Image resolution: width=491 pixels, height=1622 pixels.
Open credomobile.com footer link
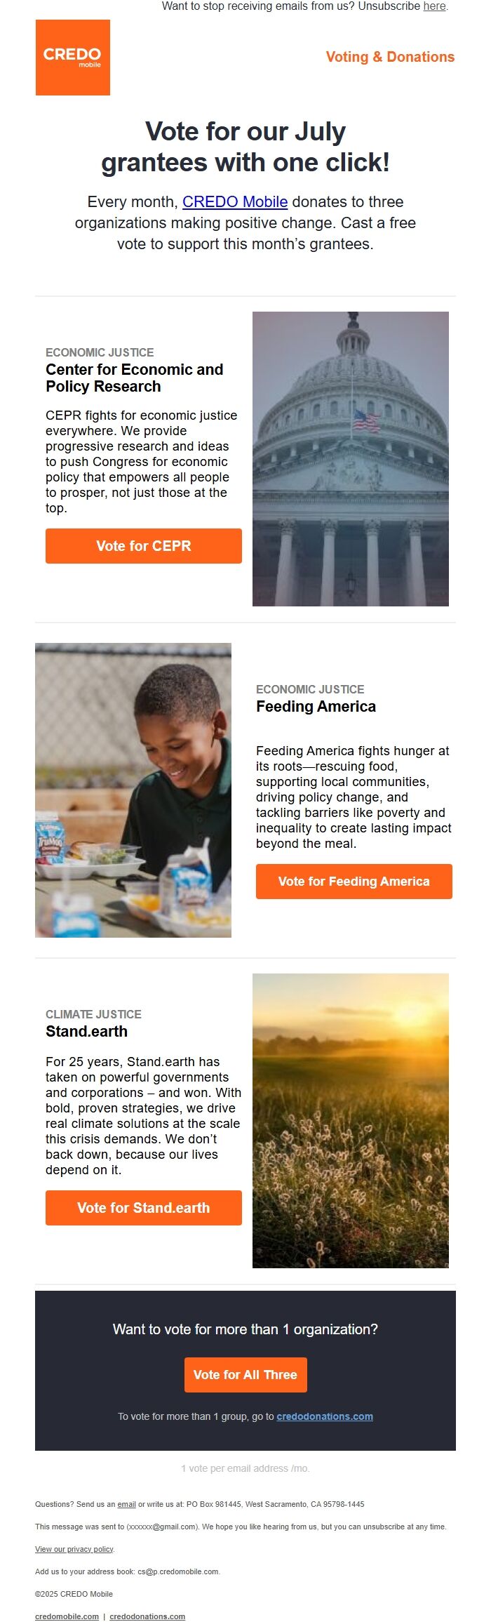click(67, 1616)
